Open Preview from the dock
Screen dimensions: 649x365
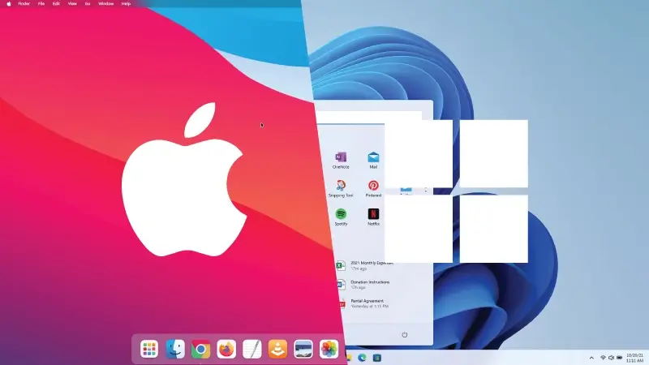click(x=303, y=350)
